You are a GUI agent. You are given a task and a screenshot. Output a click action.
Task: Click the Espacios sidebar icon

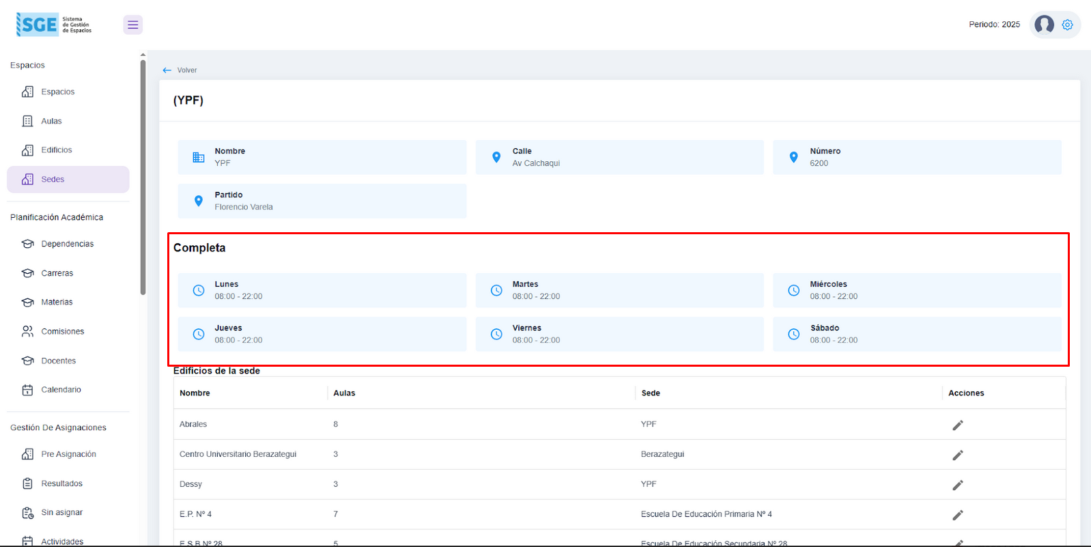(x=27, y=92)
